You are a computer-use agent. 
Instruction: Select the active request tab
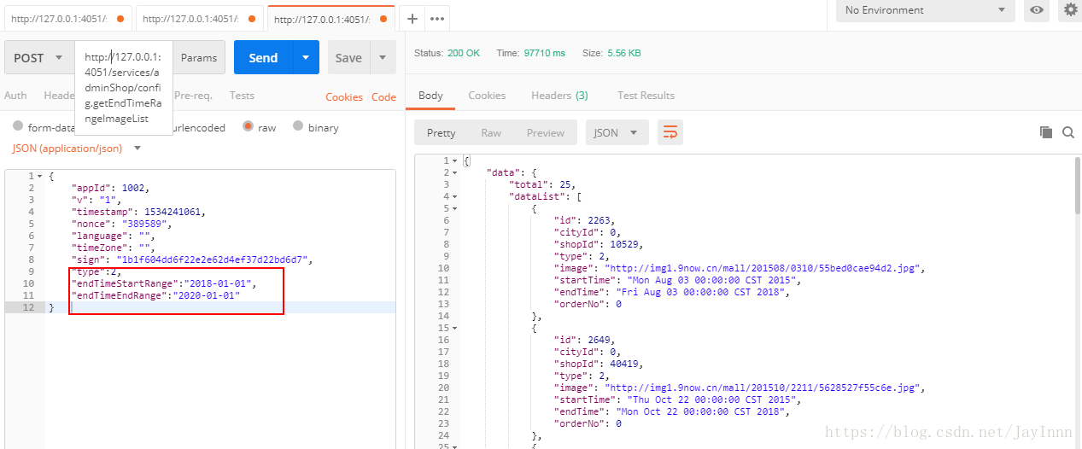[x=331, y=18]
